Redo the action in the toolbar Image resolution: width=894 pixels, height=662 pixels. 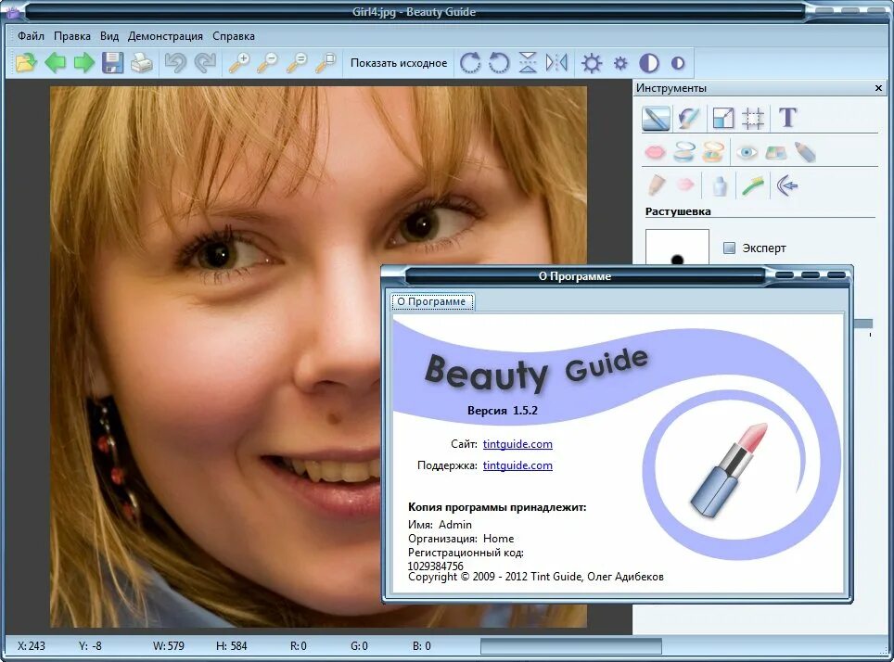pos(205,63)
